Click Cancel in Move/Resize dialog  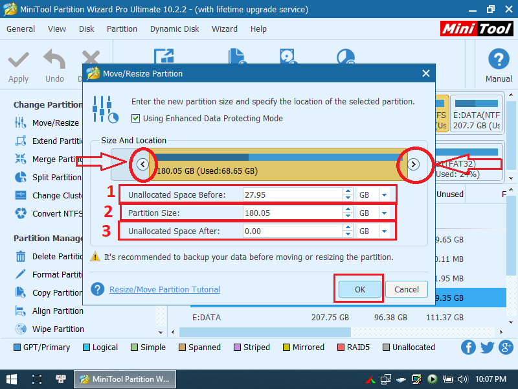407,289
